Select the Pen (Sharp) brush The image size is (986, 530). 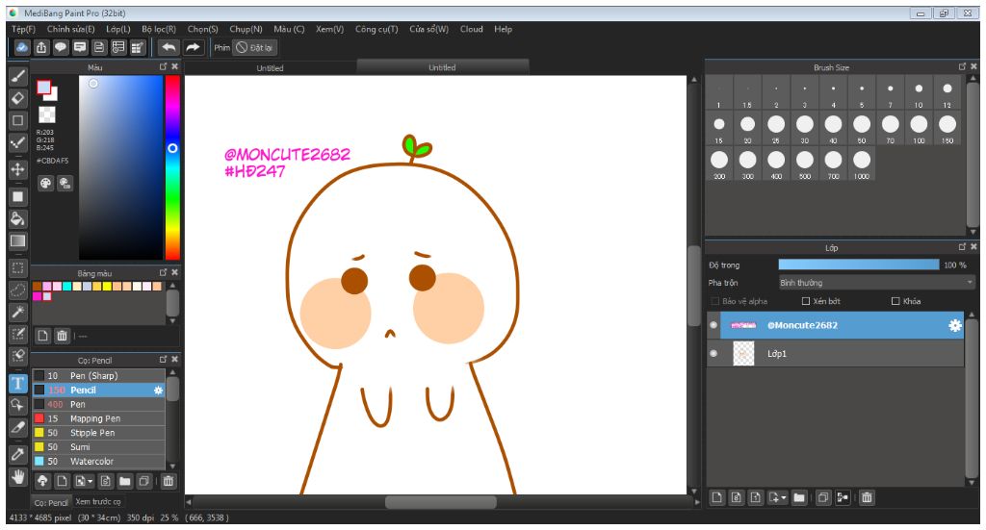(99, 375)
